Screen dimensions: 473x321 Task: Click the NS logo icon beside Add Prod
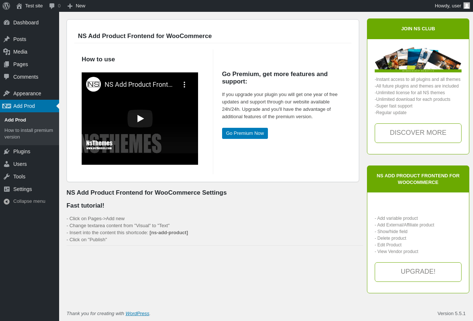(7, 106)
